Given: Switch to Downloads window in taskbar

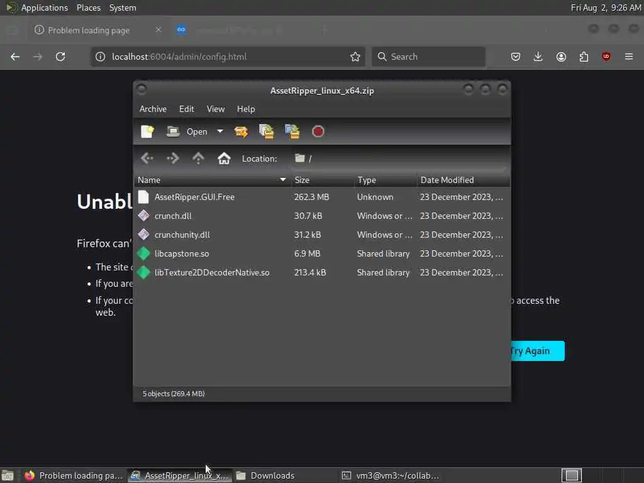Looking at the screenshot, I should (284, 475).
